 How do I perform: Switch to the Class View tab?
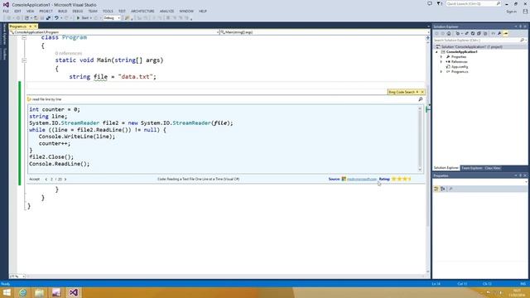click(493, 168)
